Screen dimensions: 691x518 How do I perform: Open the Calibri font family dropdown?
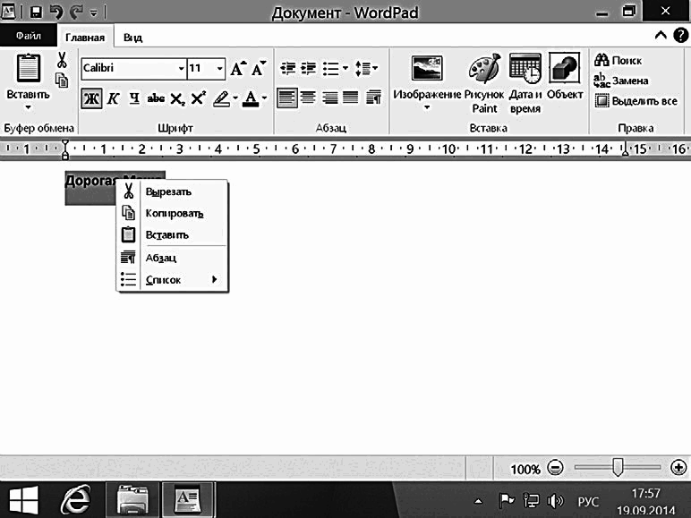[x=181, y=68]
